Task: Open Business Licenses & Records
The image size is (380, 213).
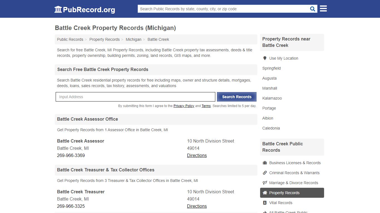Action: coord(295,163)
